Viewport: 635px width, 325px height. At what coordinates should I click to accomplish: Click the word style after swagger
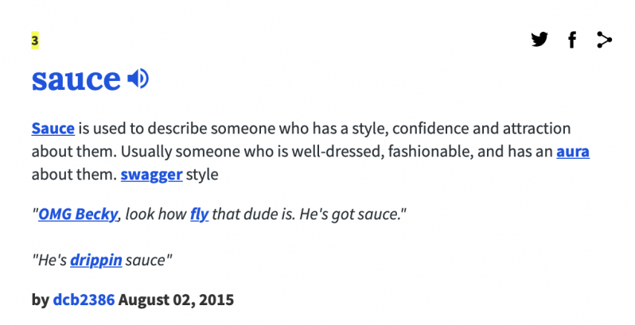tap(202, 175)
